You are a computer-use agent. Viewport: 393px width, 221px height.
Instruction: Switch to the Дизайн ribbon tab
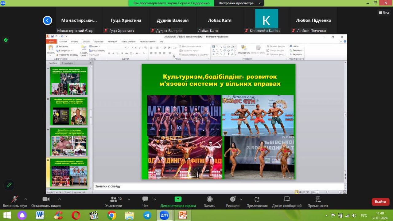click(86, 41)
